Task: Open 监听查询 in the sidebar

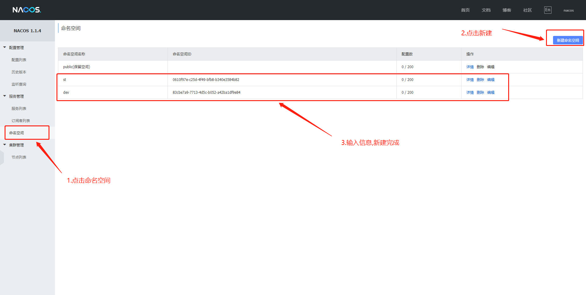Action: click(x=19, y=84)
